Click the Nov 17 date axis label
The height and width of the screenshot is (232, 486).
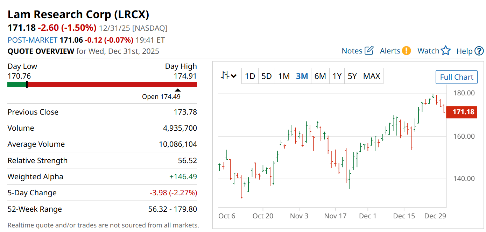(335, 216)
